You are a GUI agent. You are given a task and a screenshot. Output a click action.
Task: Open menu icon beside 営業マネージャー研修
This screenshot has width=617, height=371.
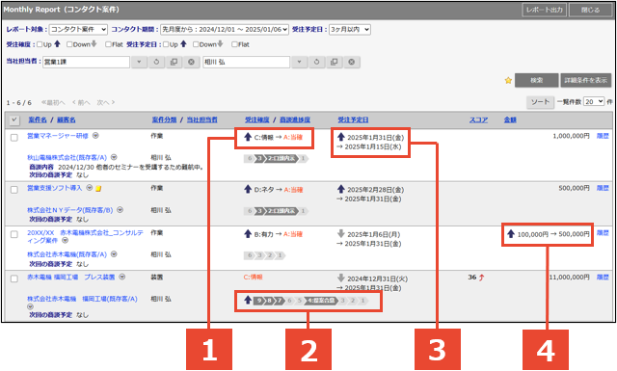tap(95, 135)
